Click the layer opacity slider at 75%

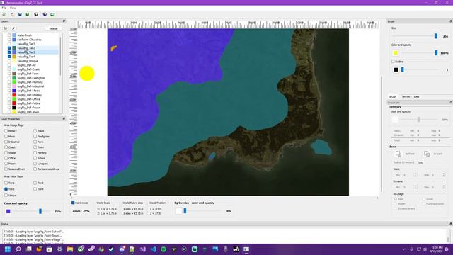pos(40,211)
